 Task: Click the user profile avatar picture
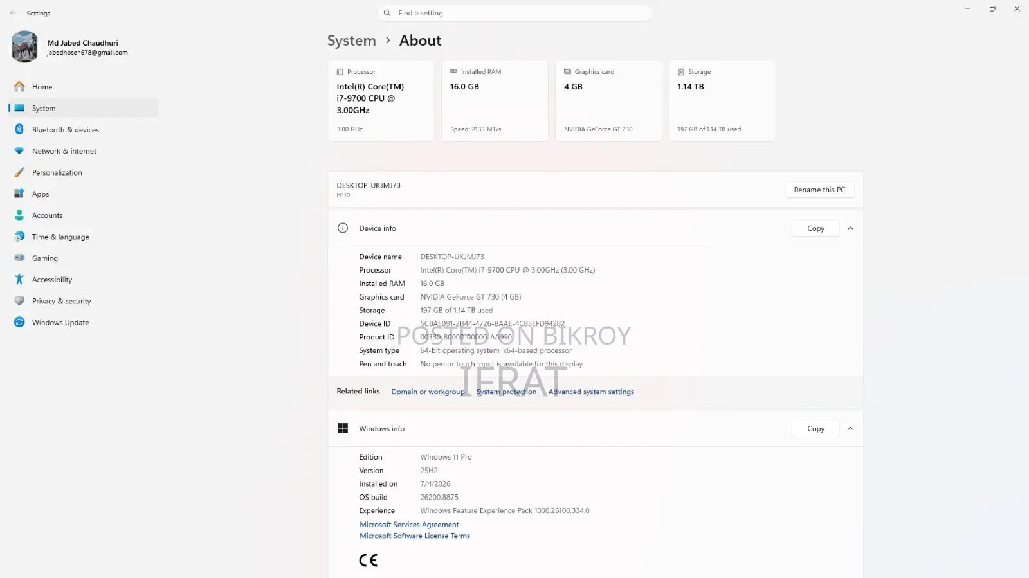pyautogui.click(x=25, y=47)
